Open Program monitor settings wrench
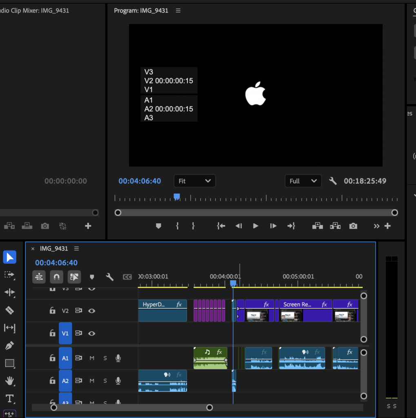416x418 pixels. pyautogui.click(x=333, y=181)
